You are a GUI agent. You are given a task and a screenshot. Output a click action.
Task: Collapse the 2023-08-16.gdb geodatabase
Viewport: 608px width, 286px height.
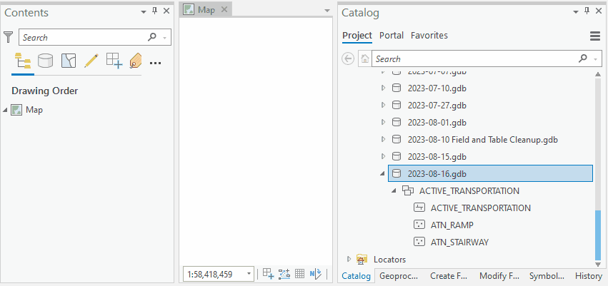384,174
